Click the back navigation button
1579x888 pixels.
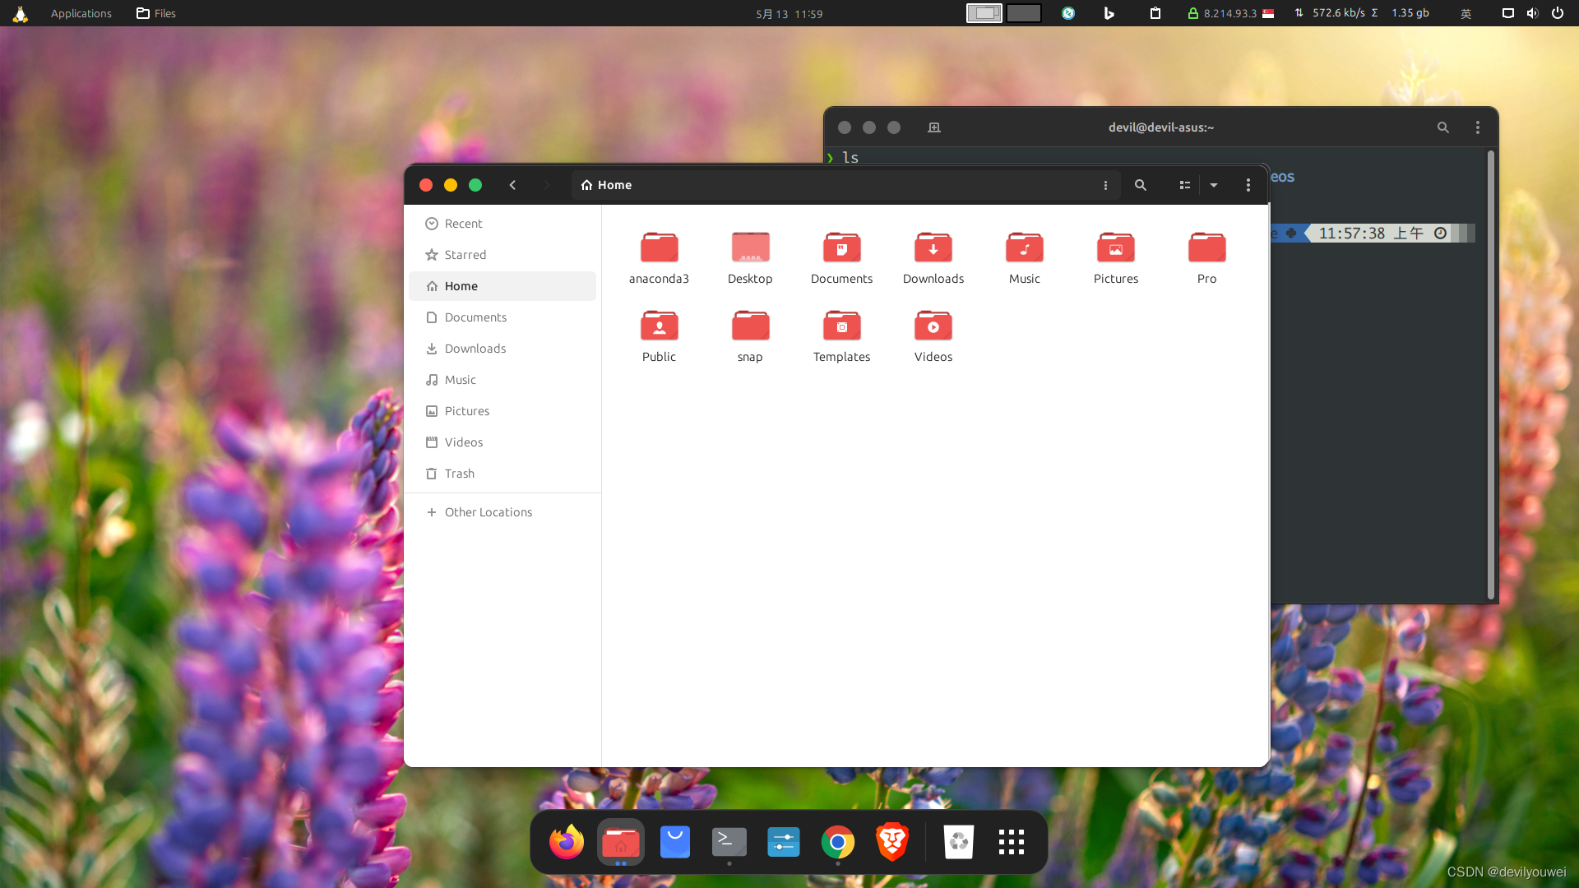(x=513, y=184)
